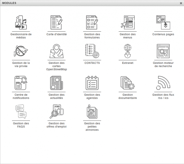Open the Gestionnaire de médias module icon
184x164 pixels.
[x=21, y=22]
